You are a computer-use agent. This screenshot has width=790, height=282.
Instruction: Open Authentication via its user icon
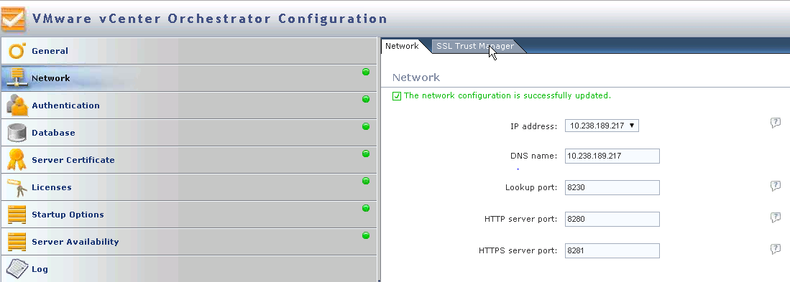tap(17, 105)
